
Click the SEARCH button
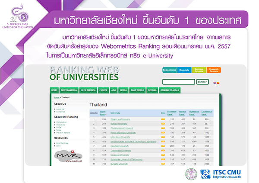(x=202, y=82)
